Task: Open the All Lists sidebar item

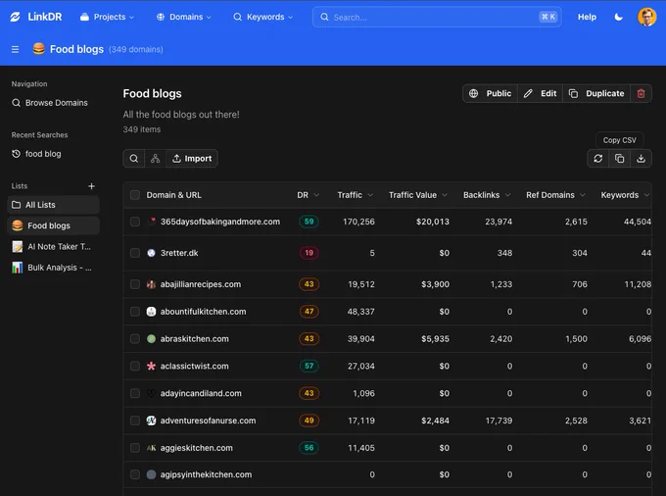Action: tap(54, 205)
